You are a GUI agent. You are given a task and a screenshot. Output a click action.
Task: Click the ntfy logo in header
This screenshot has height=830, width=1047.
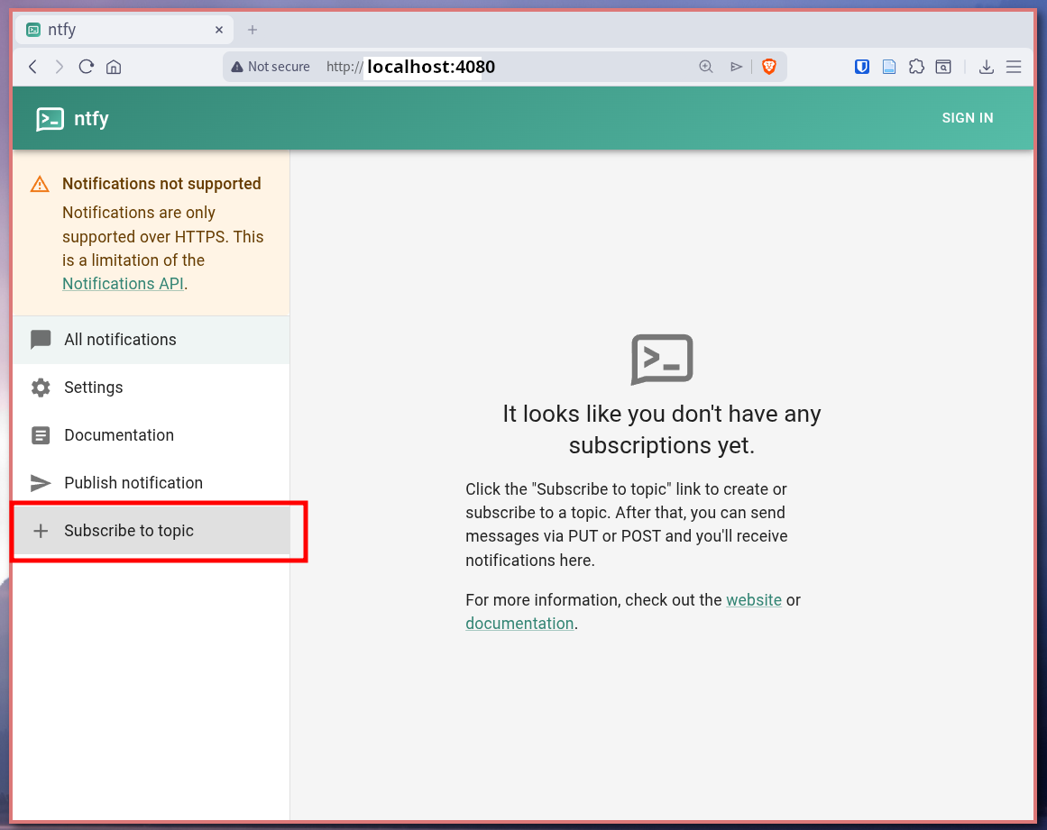[x=50, y=119]
